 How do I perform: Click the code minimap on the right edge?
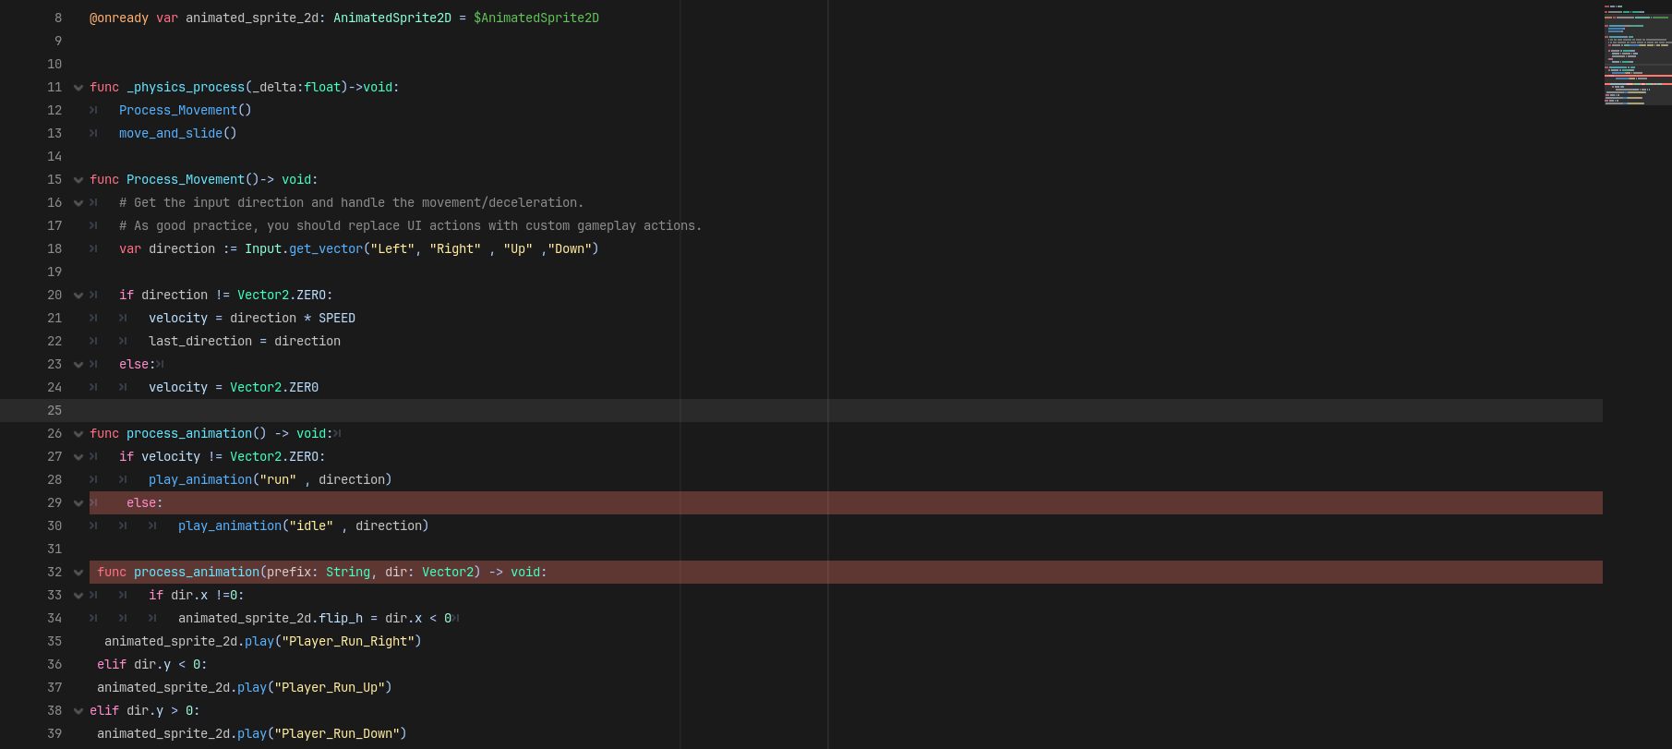click(1637, 55)
